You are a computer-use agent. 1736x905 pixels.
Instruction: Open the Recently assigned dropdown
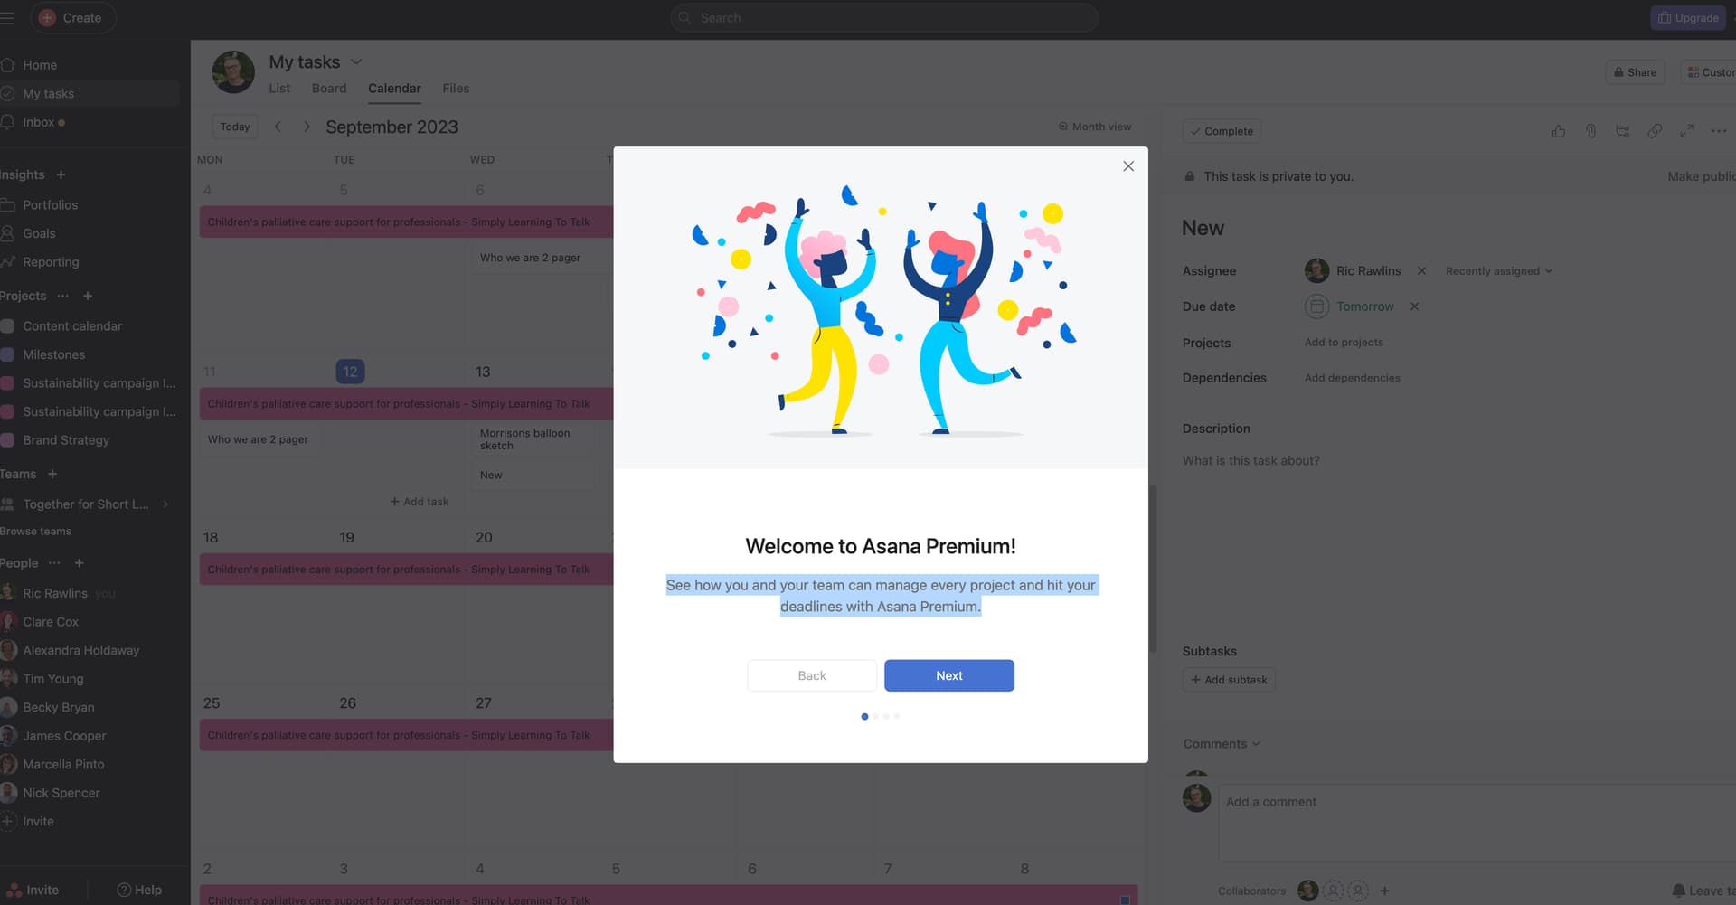coord(1498,271)
